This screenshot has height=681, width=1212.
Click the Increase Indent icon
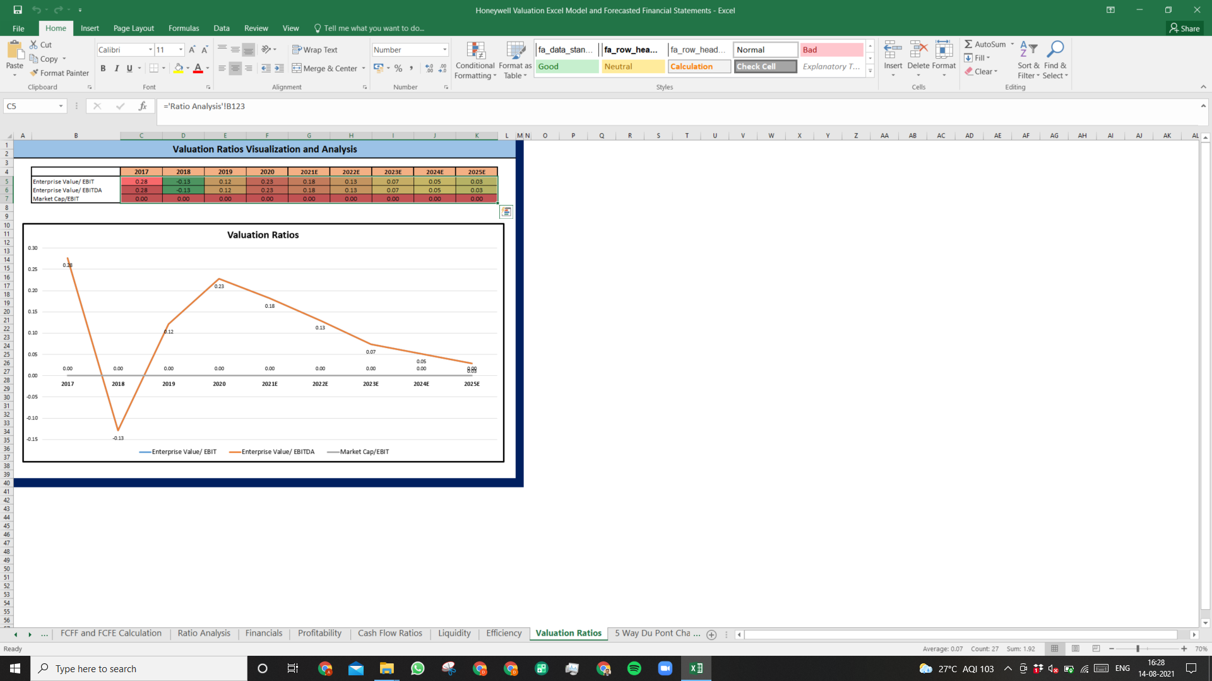(x=279, y=68)
